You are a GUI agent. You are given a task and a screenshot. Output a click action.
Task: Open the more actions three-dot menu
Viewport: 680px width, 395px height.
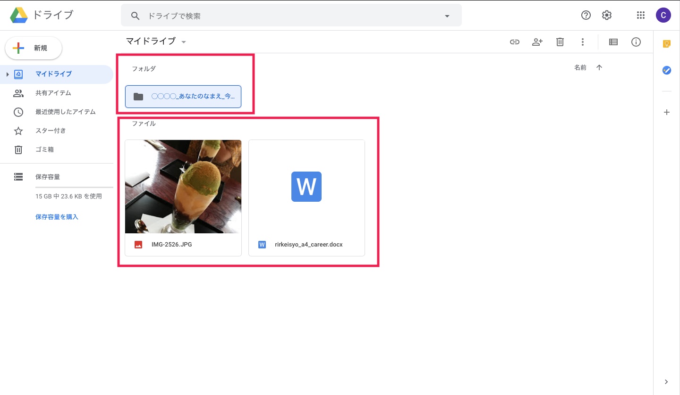pos(583,42)
